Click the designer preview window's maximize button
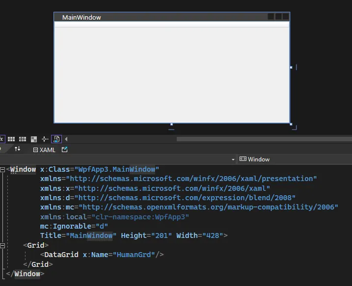 click(x=278, y=17)
